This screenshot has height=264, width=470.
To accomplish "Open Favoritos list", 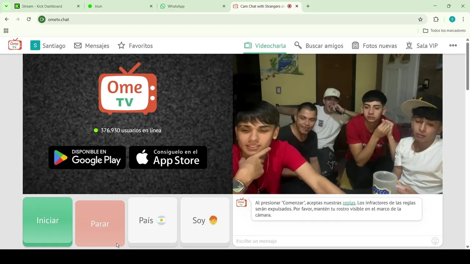I will click(x=135, y=46).
